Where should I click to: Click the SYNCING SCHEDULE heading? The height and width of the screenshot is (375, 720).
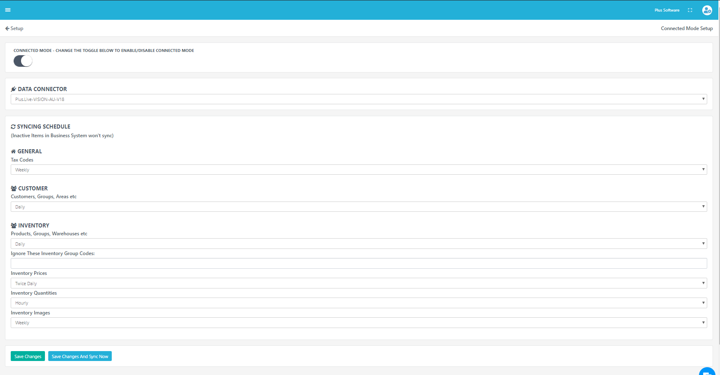(44, 127)
